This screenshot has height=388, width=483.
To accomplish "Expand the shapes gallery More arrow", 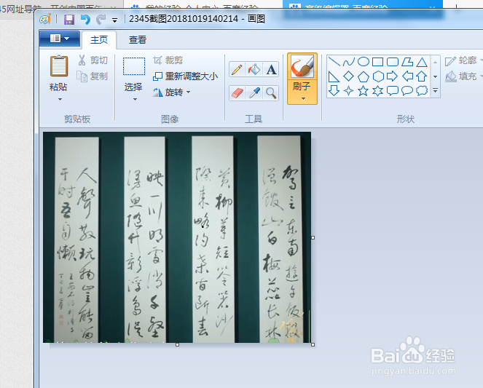I will pos(435,90).
